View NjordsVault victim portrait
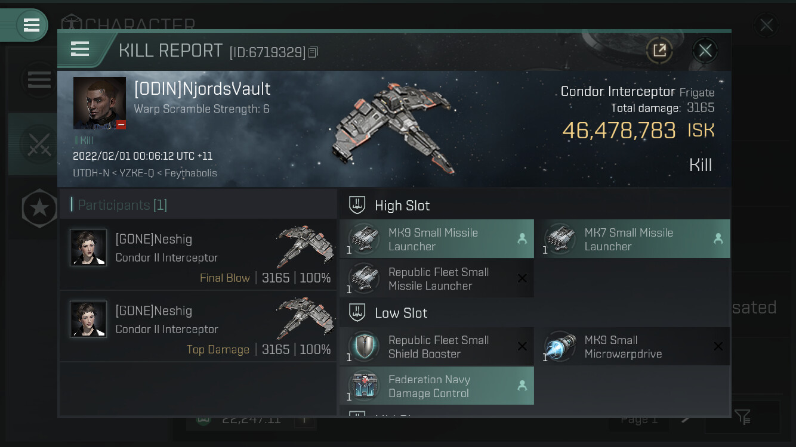The image size is (796, 447). 100,103
